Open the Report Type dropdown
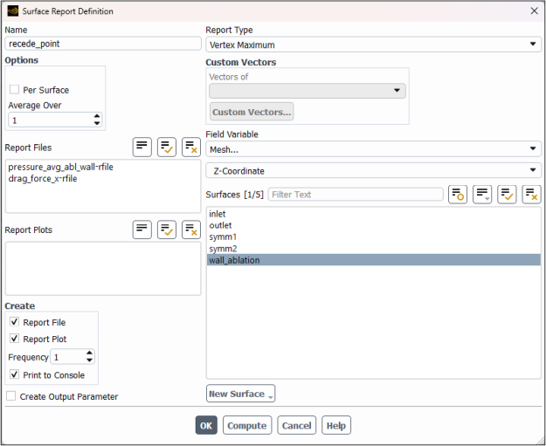The width and height of the screenshot is (546, 446). pyautogui.click(x=373, y=45)
